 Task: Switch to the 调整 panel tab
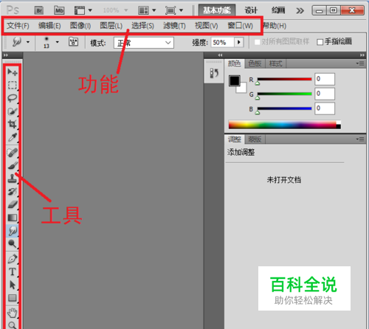(x=234, y=139)
